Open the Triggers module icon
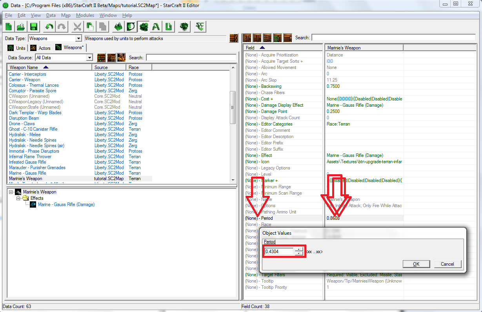The height and width of the screenshot is (312, 482). pyautogui.click(x=131, y=27)
